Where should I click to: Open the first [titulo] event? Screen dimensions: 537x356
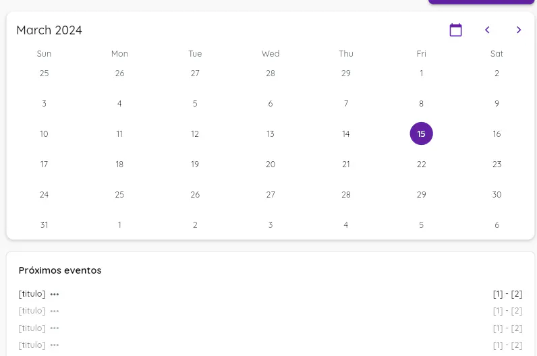pos(32,294)
